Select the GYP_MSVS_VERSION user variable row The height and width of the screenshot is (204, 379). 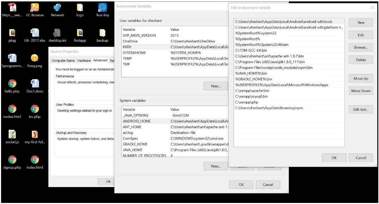139,35
